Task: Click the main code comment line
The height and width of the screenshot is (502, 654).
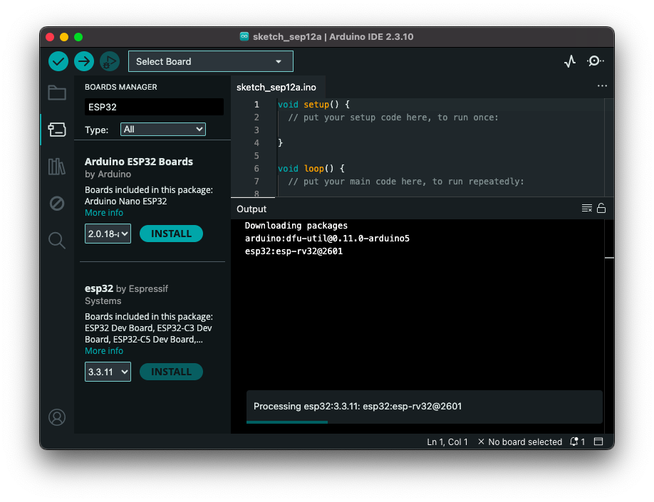Action: coord(406,182)
